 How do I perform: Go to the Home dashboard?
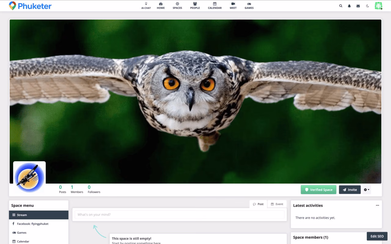tap(161, 6)
